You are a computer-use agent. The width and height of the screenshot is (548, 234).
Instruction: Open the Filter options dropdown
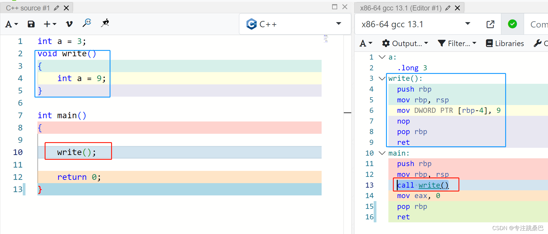(457, 43)
